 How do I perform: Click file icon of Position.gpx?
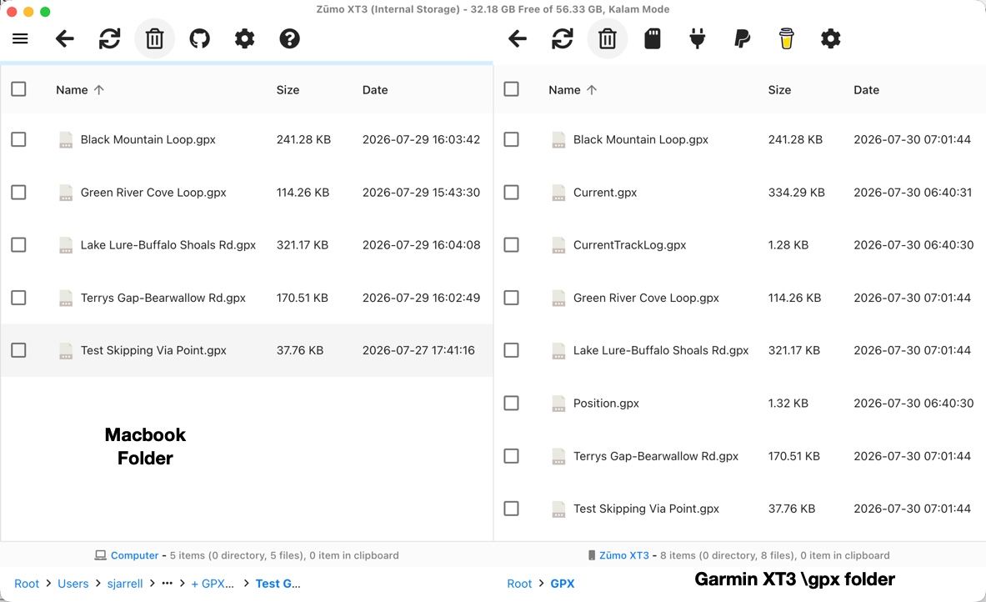point(558,404)
